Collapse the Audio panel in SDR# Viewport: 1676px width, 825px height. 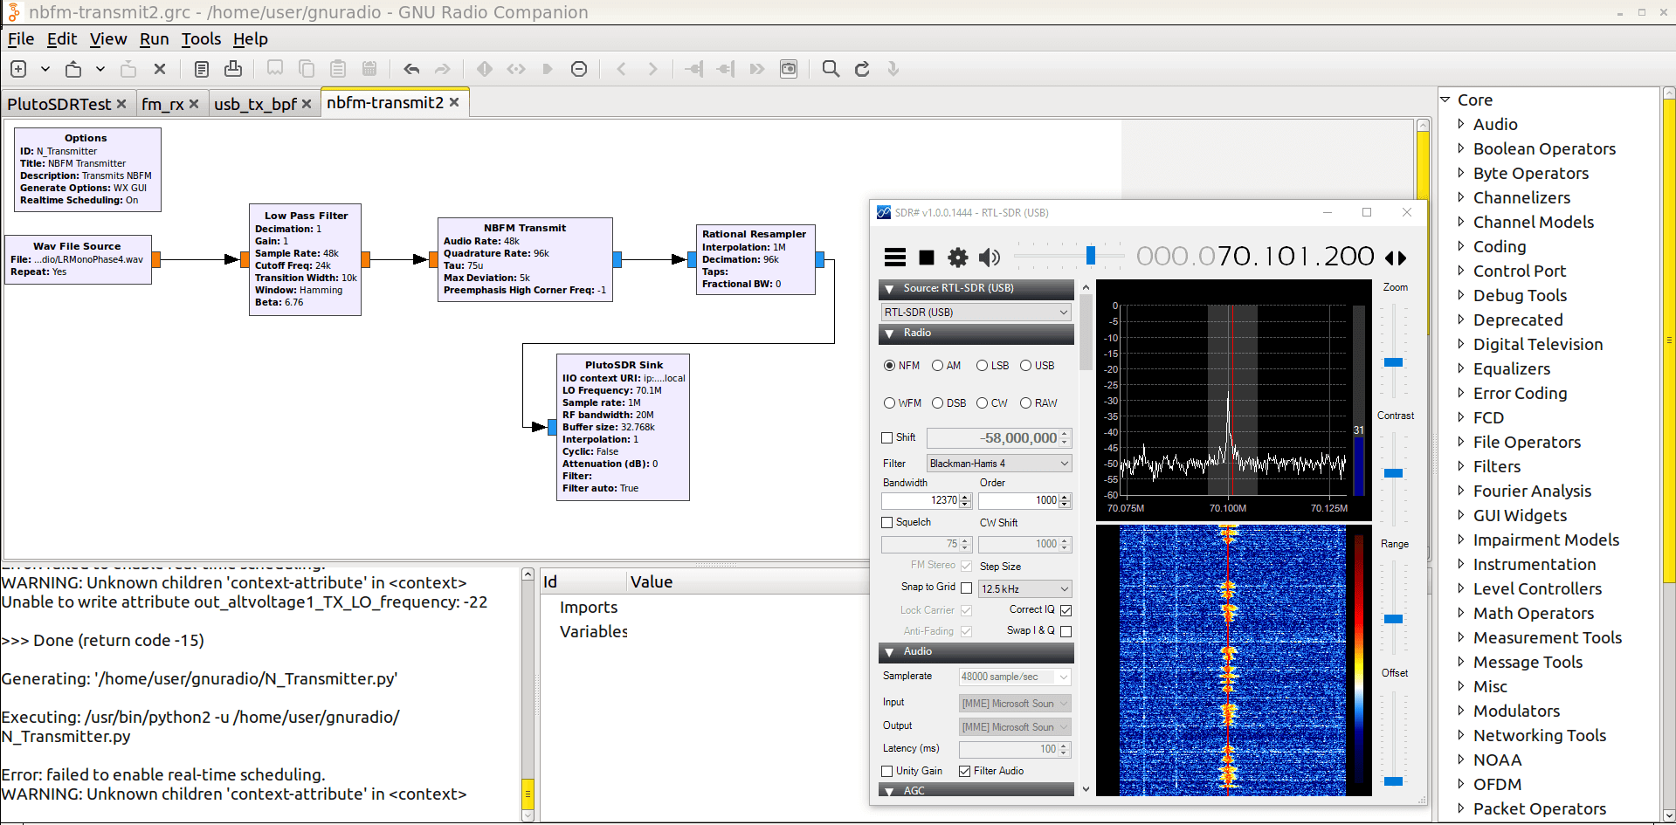[x=889, y=652]
